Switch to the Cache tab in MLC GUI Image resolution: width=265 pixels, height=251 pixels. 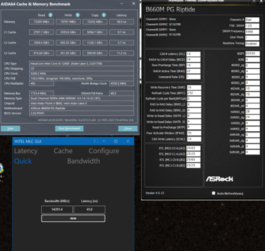click(63, 151)
